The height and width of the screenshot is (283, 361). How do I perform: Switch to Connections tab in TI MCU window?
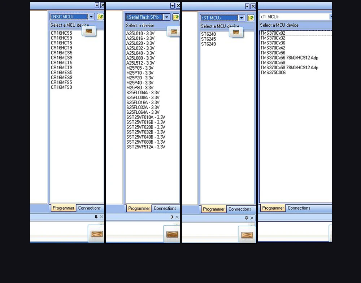(x=299, y=208)
